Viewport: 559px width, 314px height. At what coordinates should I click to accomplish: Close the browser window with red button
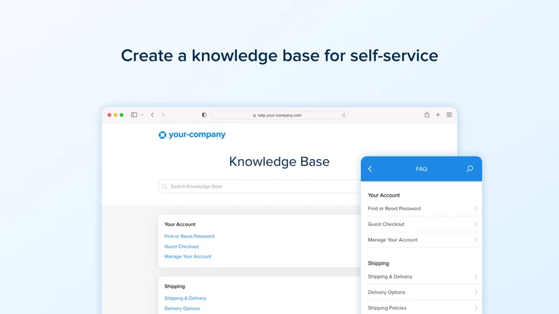(110, 115)
